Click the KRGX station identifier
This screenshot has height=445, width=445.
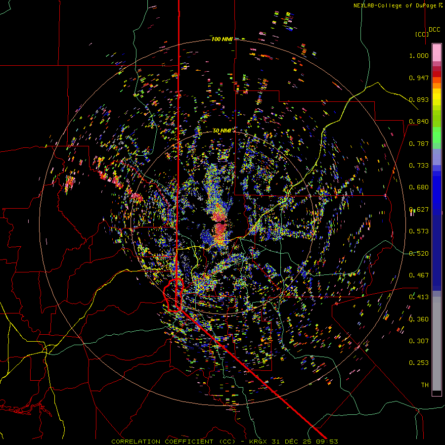pyautogui.click(x=259, y=442)
